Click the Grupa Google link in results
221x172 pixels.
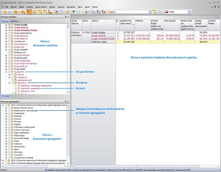[x=98, y=32]
